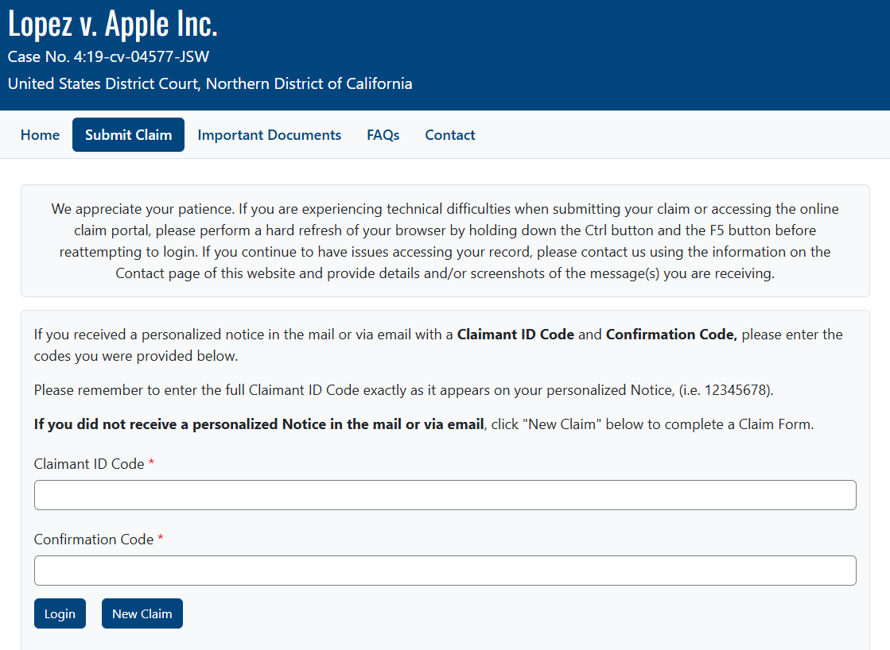Click the Claimant ID Code label
The image size is (890, 650).
click(89, 464)
